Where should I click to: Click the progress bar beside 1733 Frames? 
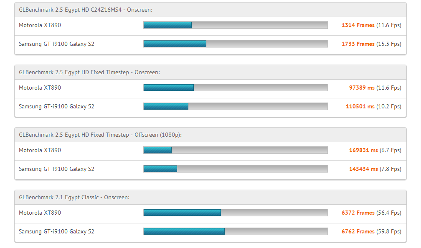tap(236, 44)
